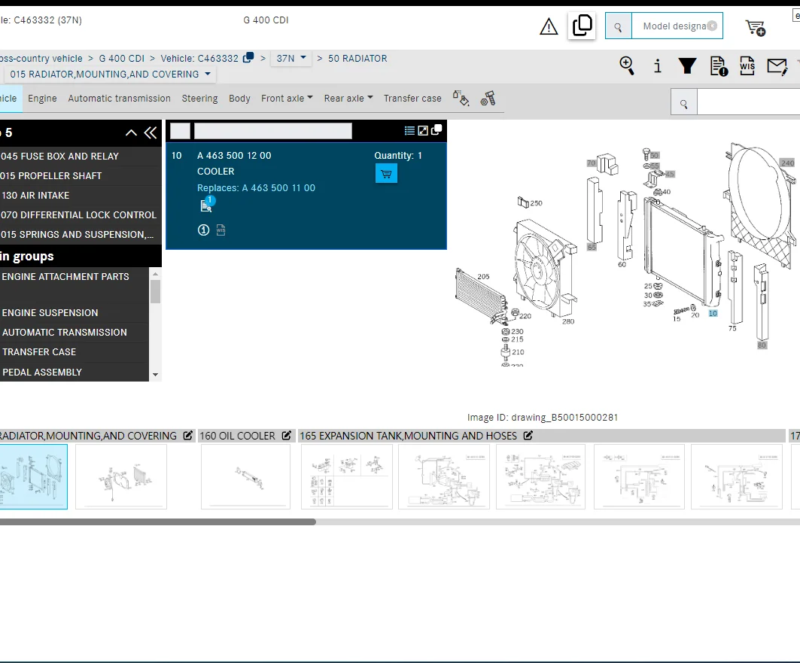
Task: Clear the Model designation field with X
Action: [712, 26]
